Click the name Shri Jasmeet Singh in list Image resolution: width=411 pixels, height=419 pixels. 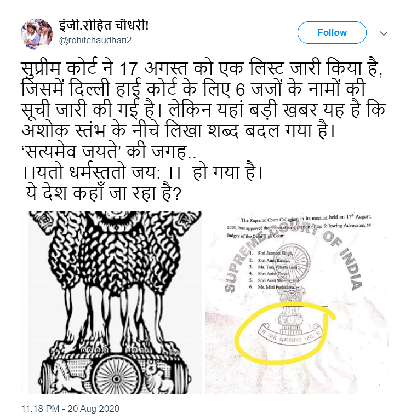(275, 253)
